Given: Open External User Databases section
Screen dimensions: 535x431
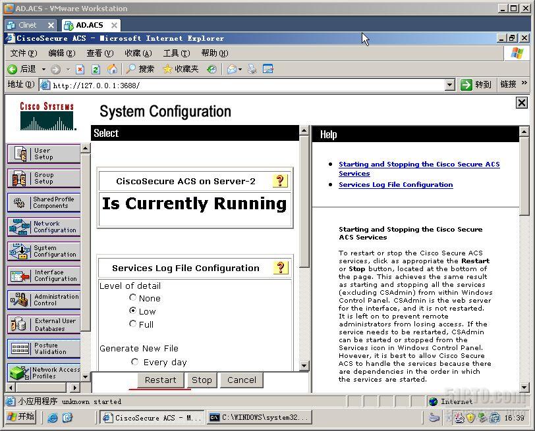Looking at the screenshot, I should (x=43, y=324).
